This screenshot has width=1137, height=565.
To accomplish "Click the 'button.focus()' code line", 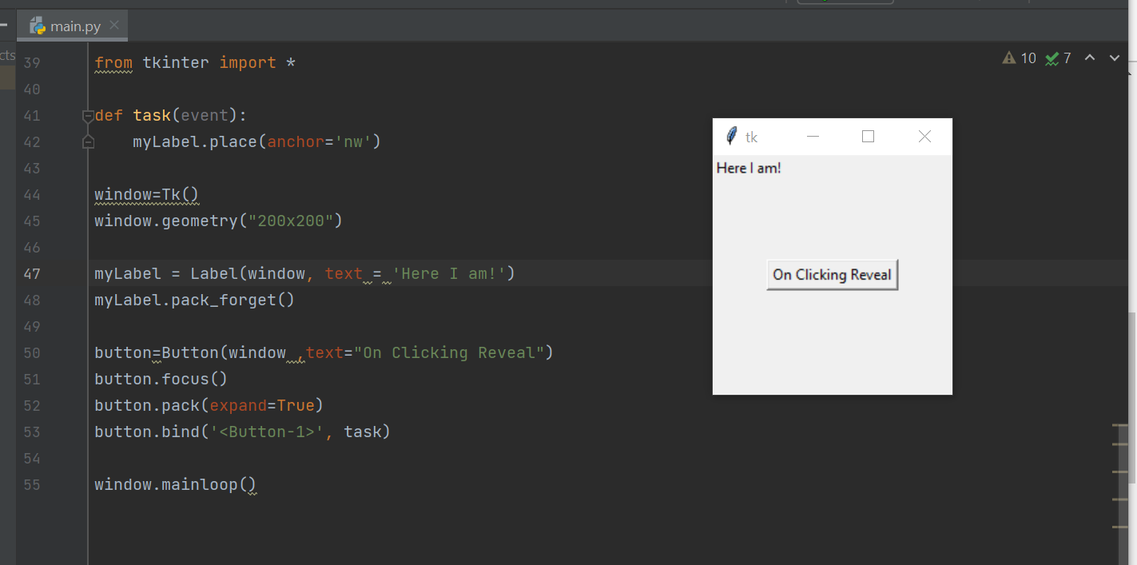I will (x=161, y=380).
